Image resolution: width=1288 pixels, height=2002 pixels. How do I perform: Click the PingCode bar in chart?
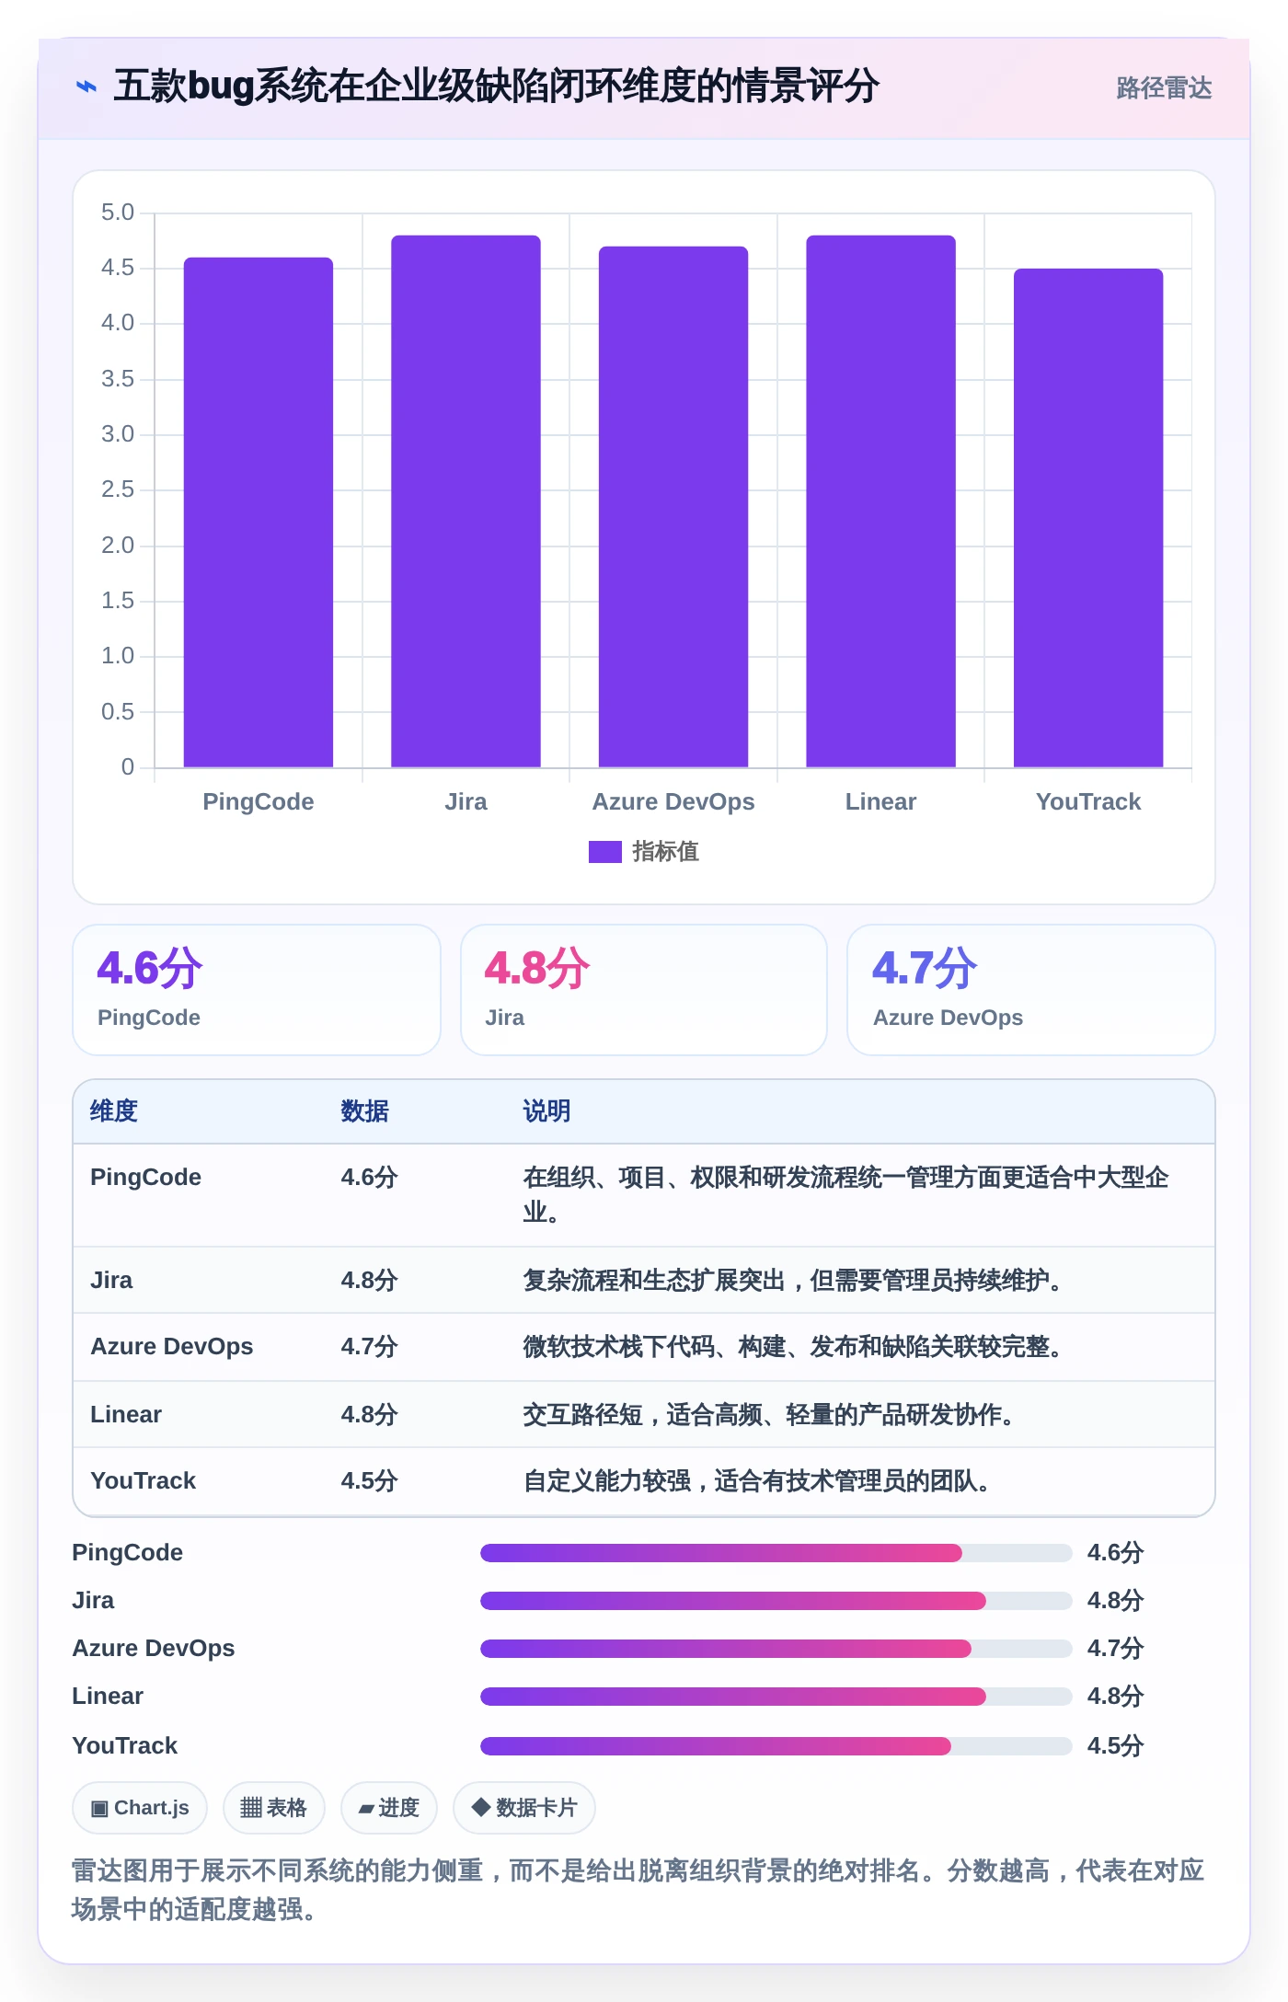tap(259, 512)
